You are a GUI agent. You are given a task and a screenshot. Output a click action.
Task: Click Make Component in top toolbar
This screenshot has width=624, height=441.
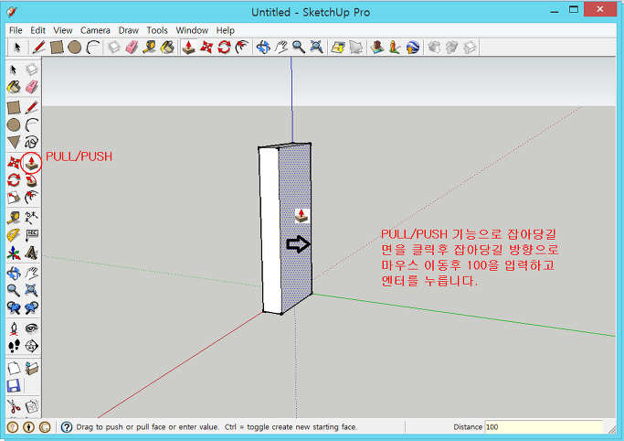[114, 47]
